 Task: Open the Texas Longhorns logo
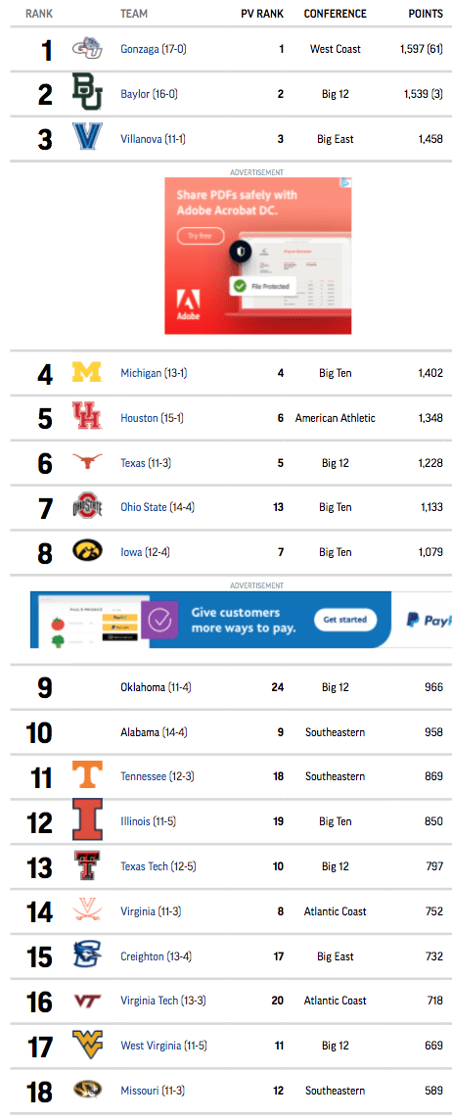pos(87,462)
